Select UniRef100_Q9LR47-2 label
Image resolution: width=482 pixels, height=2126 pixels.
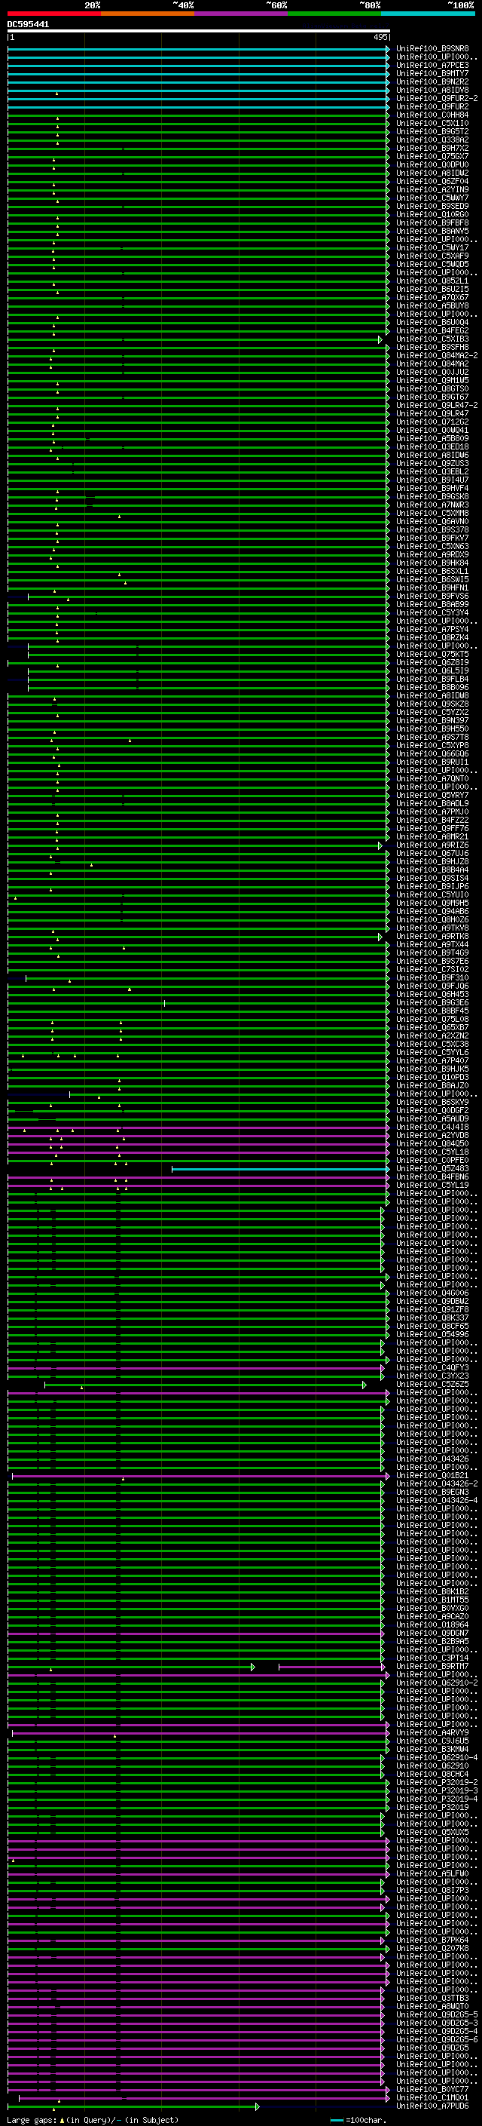pos(437,405)
